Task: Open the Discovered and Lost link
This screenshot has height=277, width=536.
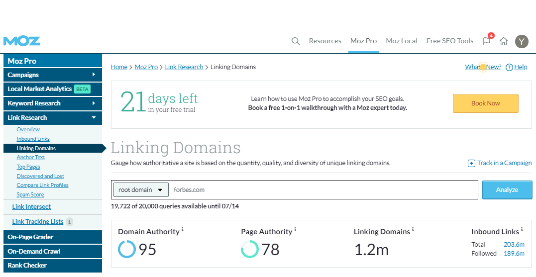Action: [40, 176]
